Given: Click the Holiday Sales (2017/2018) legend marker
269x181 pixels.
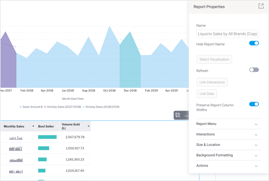Looking at the screenshot, I should (45, 107).
